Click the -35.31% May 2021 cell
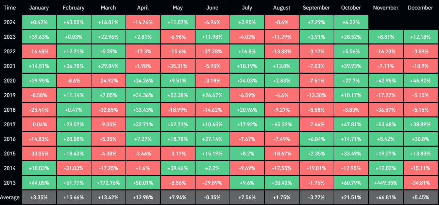This screenshot has height=205, width=439. [x=178, y=66]
